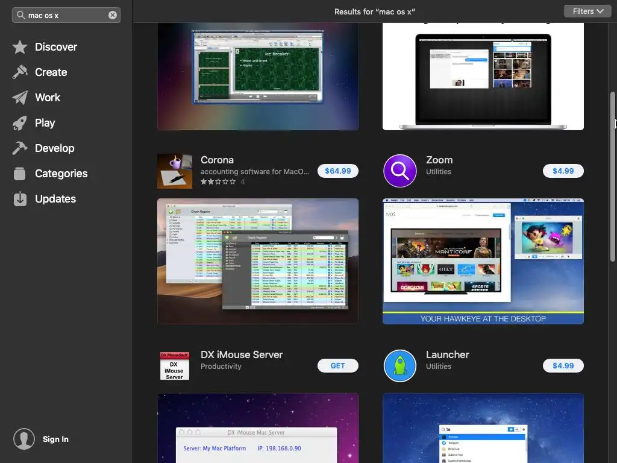The height and width of the screenshot is (463, 617).
Task: Select the Develop section
Action: pos(55,148)
